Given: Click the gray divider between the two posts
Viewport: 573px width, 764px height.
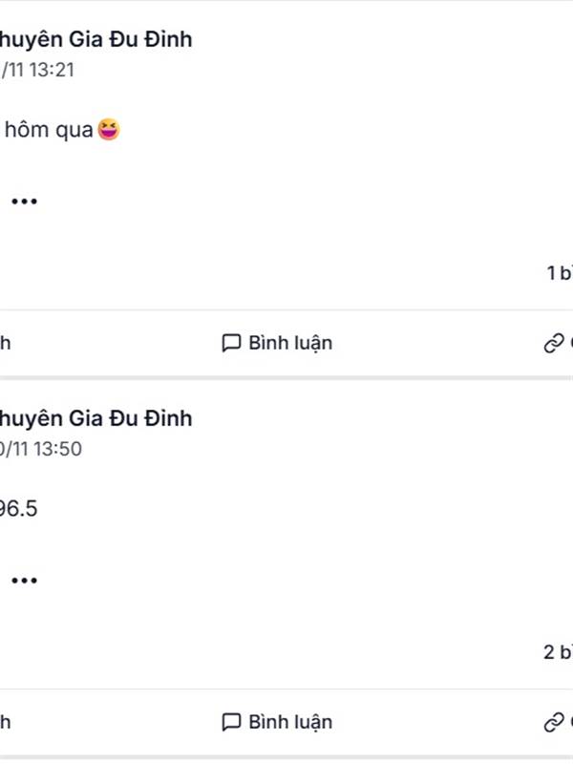Looking at the screenshot, I should (x=286, y=377).
